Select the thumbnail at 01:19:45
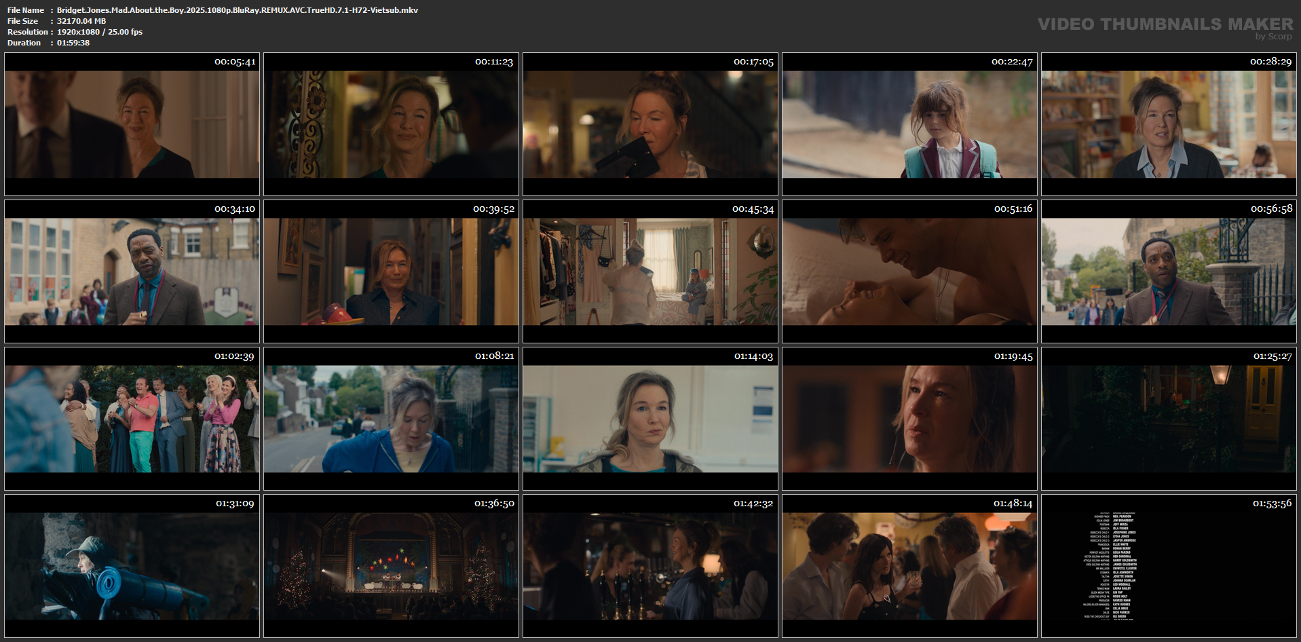The height and width of the screenshot is (642, 1301). click(909, 419)
